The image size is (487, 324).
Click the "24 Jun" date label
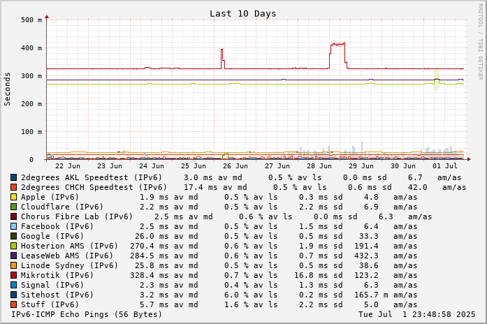click(152, 166)
